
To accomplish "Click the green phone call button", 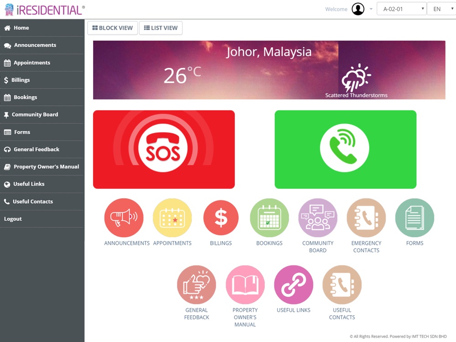I will tap(346, 150).
